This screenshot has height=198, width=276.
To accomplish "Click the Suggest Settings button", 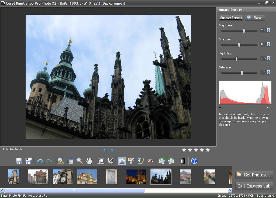I will click(231, 18).
